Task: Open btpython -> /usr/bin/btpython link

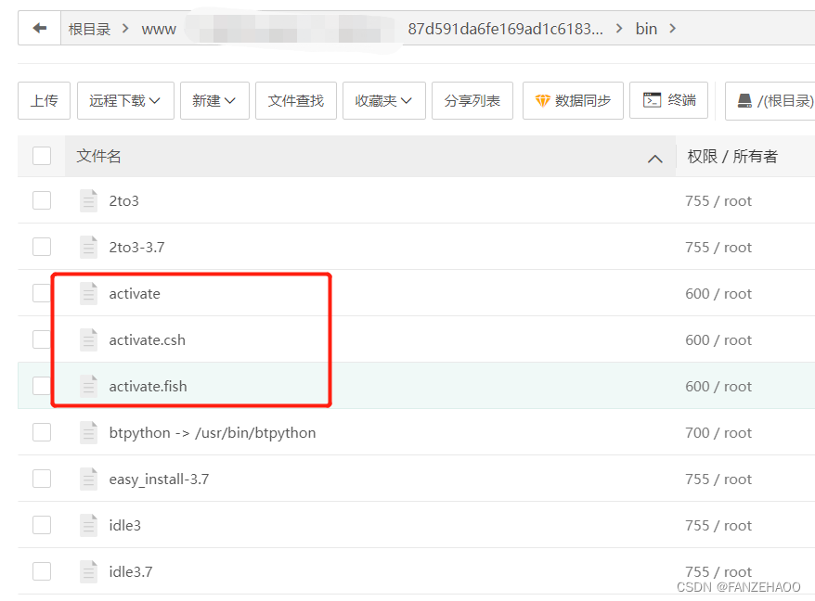Action: 212,433
